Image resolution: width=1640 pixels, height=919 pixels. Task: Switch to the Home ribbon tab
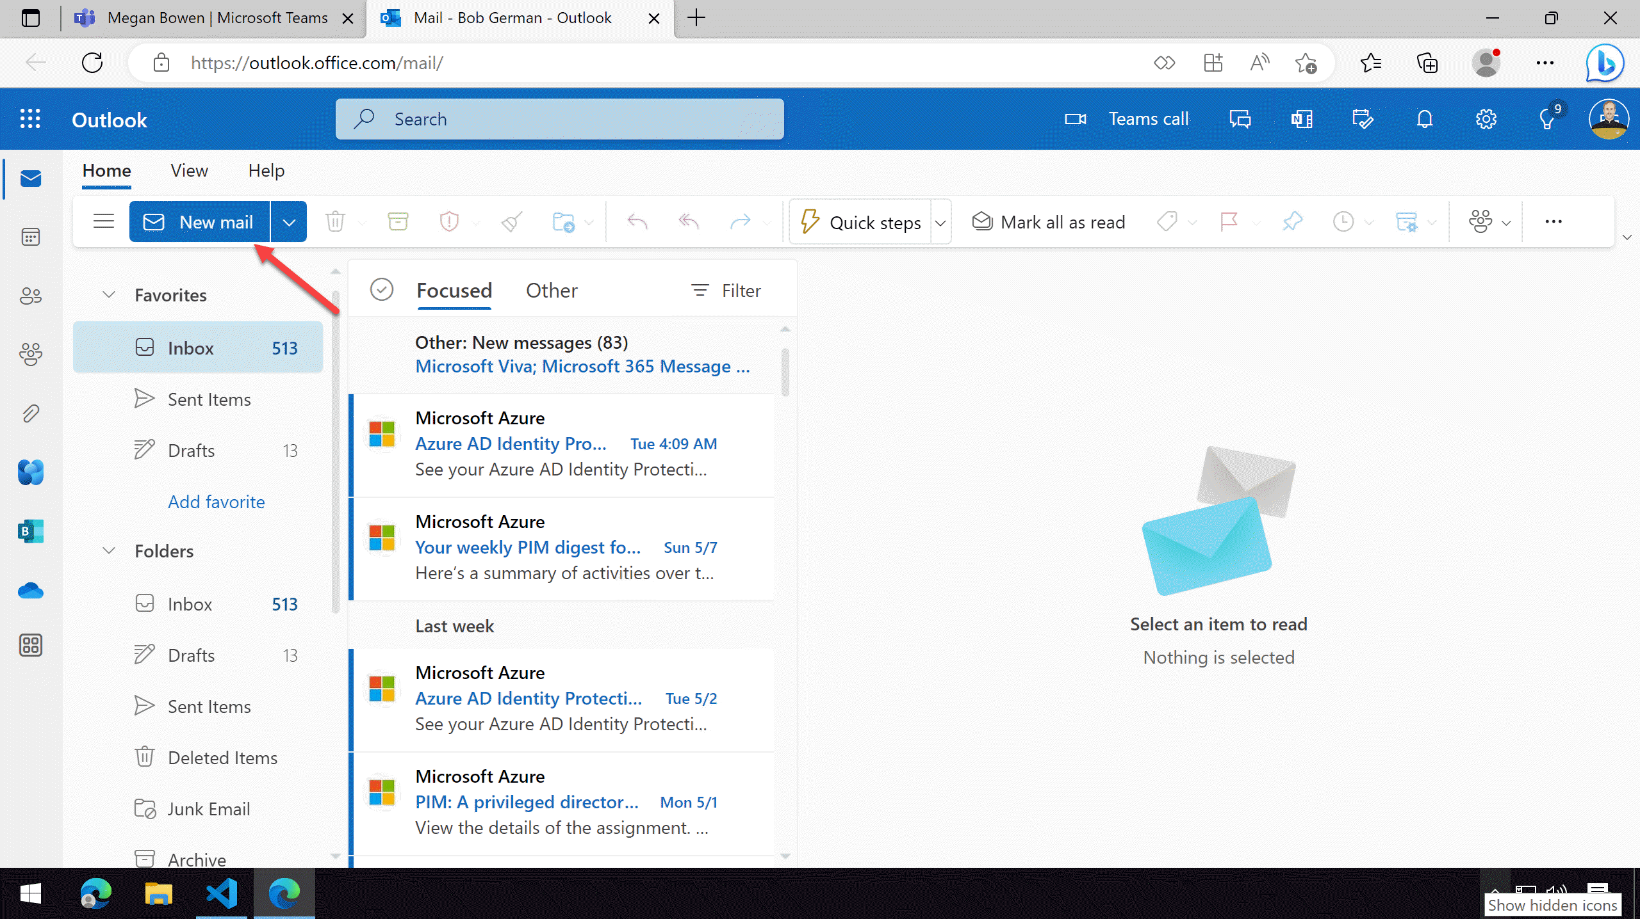pos(106,171)
